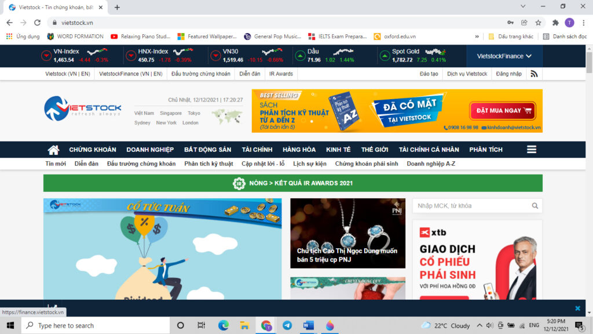Open File Explorer from taskbar
Viewport: 593px width, 334px height.
pos(244,325)
